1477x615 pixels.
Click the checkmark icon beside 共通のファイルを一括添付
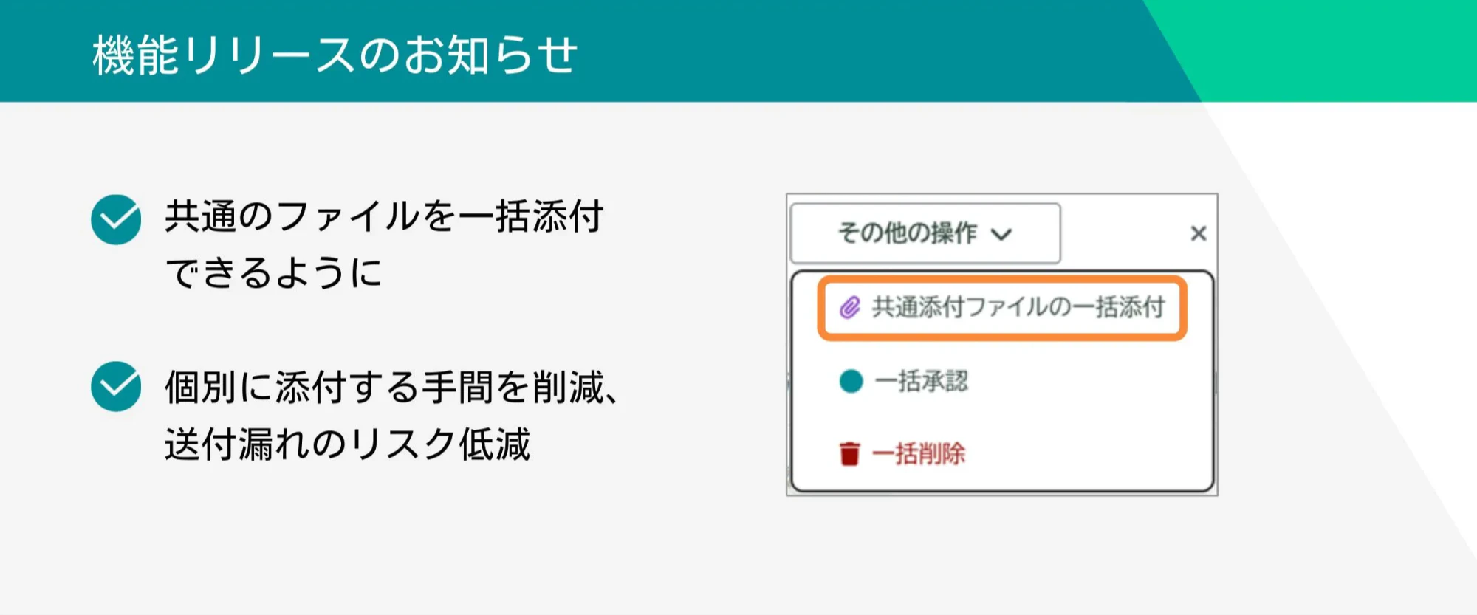116,219
